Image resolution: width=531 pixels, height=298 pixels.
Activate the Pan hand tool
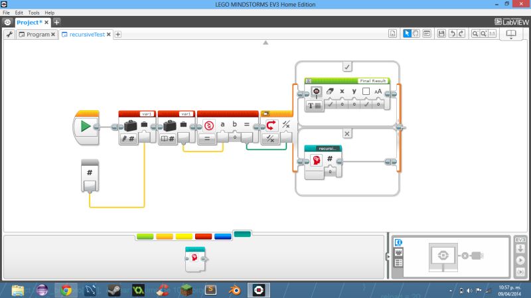click(x=416, y=33)
